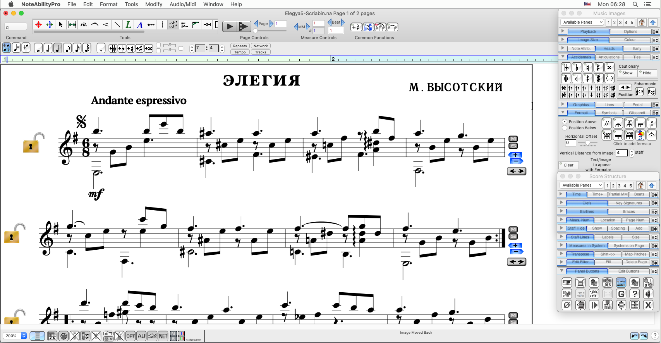
Task: Click the Repeats button
Action: pyautogui.click(x=240, y=46)
